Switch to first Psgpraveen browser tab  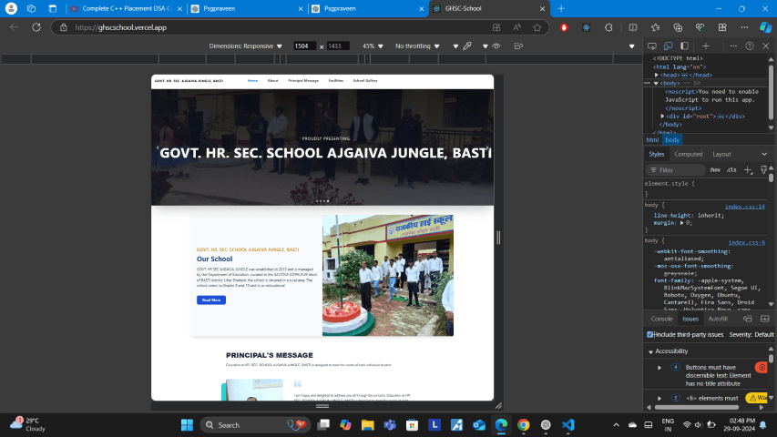click(247, 8)
